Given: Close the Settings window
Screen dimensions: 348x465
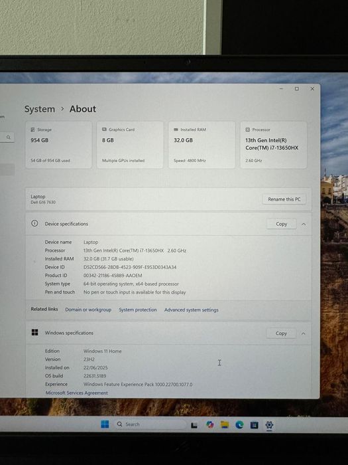Looking at the screenshot, I should tap(312, 88).
